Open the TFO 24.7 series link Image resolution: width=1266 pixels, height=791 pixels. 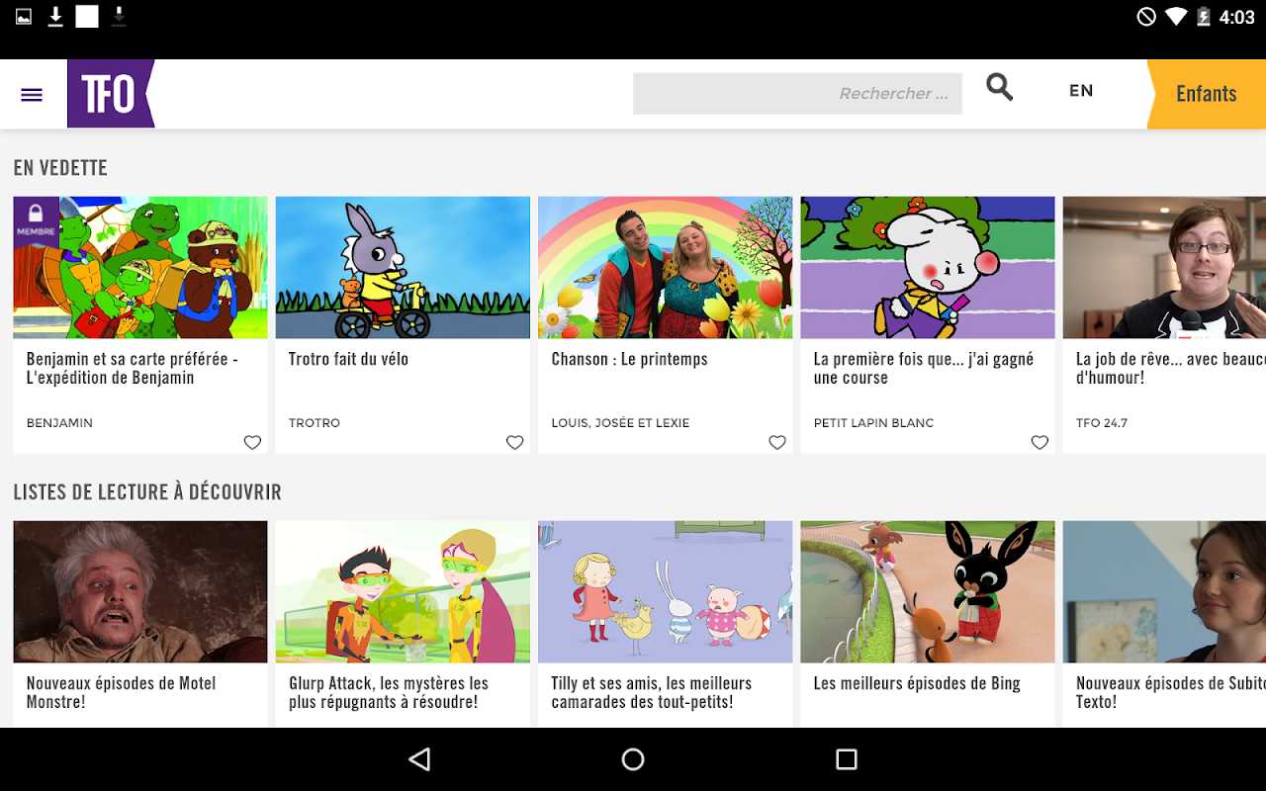tap(1102, 423)
